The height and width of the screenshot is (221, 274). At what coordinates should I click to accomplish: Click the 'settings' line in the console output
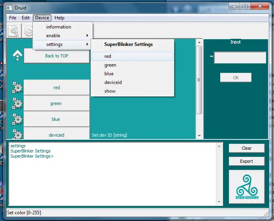[18, 146]
